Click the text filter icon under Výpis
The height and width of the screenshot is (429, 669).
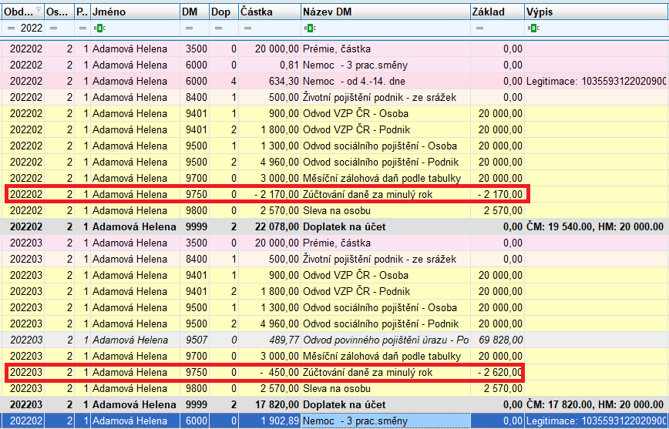coord(532,28)
